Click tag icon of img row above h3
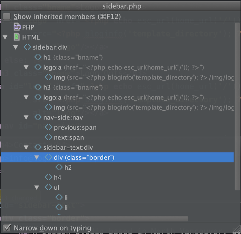The height and width of the screenshot is (234, 241). click(x=48, y=77)
